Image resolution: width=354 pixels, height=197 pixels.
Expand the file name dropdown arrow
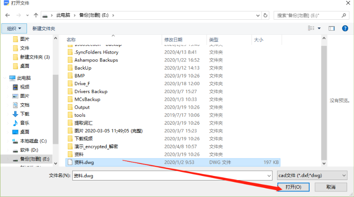point(269,175)
